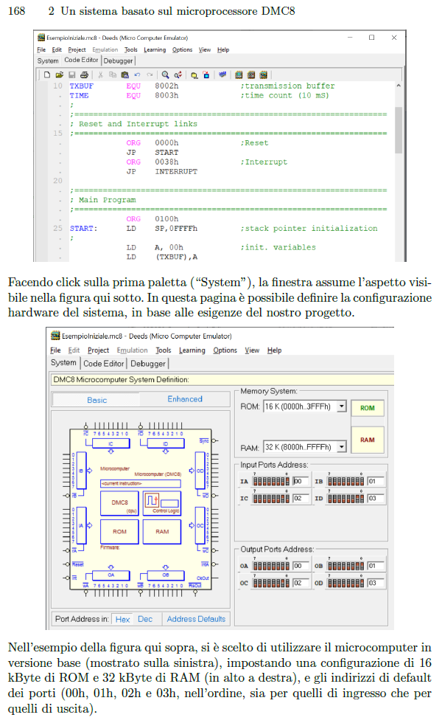This screenshot has height=723, width=442.
Task: Click the ID input port in diagram
Action: 165,443
